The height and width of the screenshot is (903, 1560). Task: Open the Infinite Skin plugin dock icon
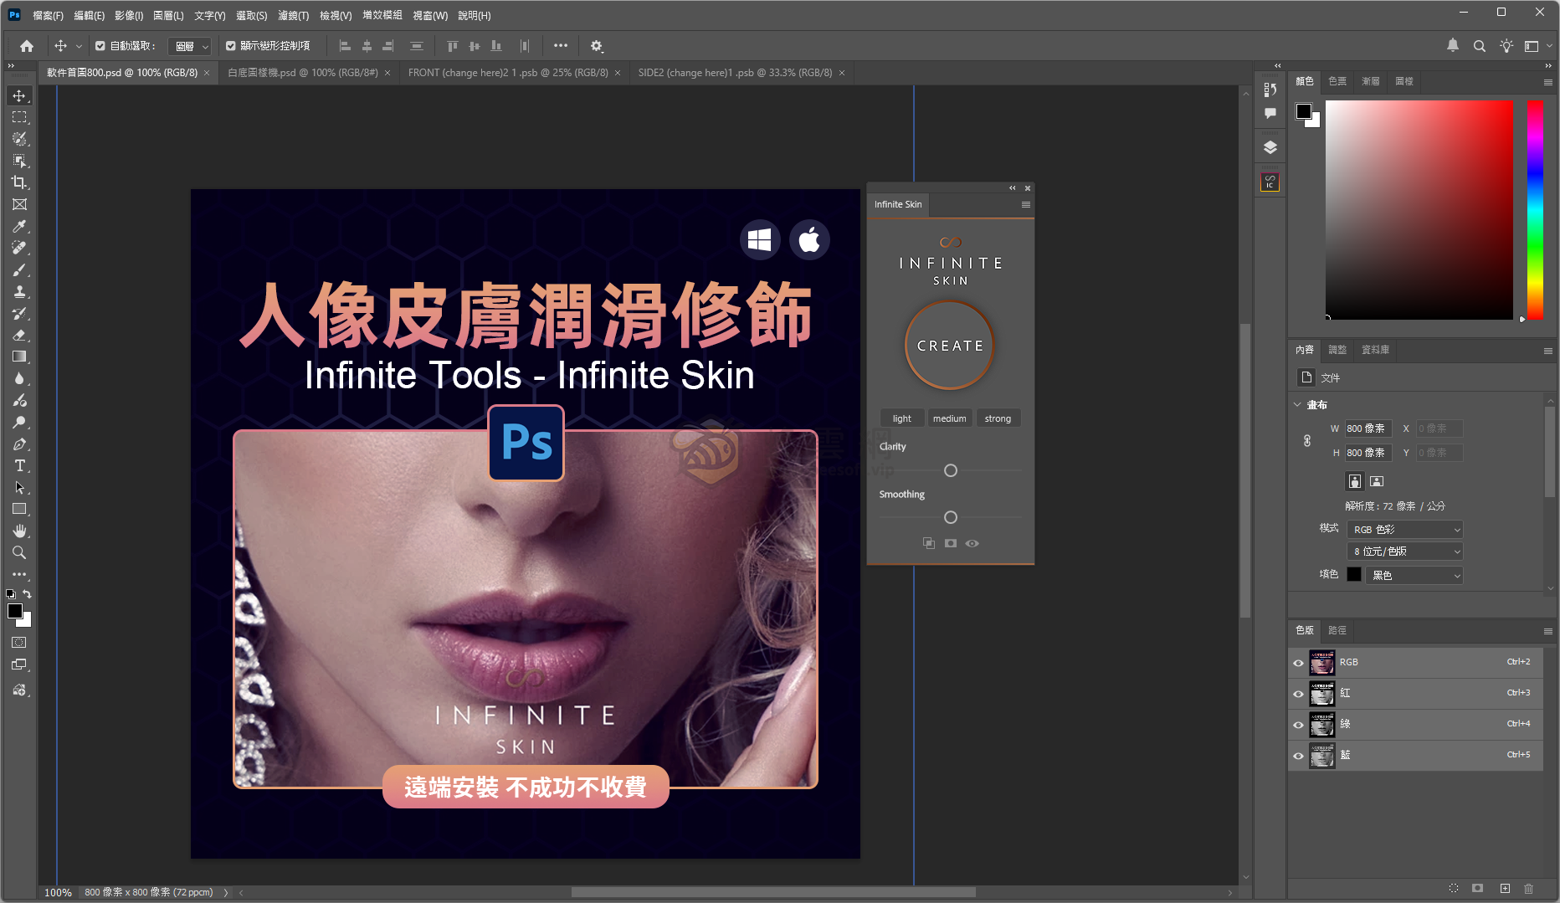pos(1270,182)
